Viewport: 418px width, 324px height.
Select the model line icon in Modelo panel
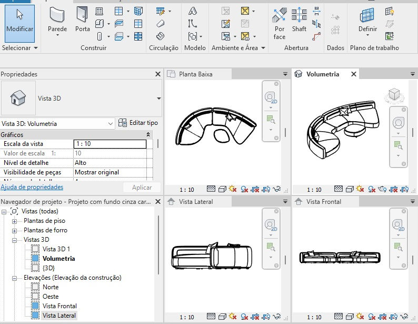(193, 24)
